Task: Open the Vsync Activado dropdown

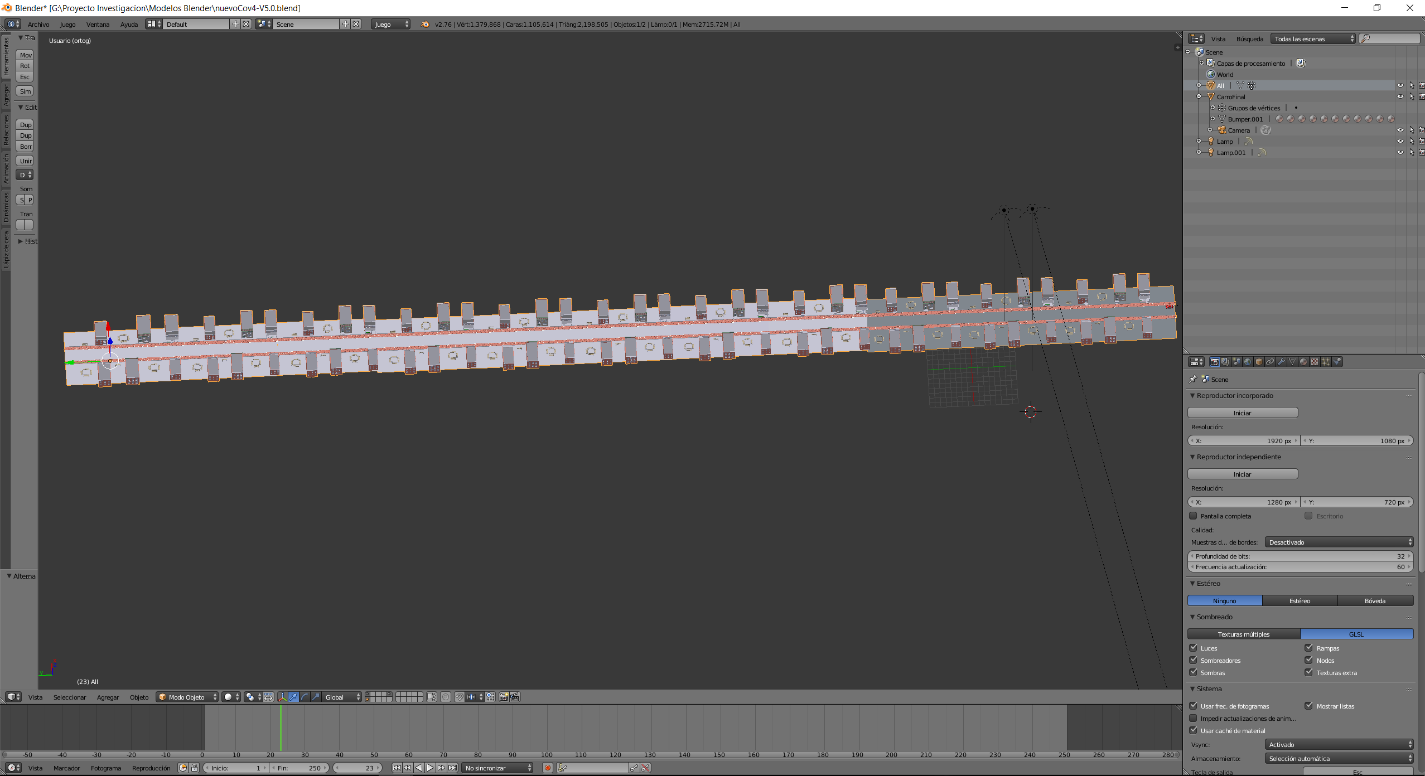Action: 1339,744
